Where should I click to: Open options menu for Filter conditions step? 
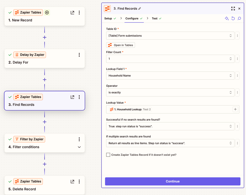pyautogui.click(x=79, y=139)
